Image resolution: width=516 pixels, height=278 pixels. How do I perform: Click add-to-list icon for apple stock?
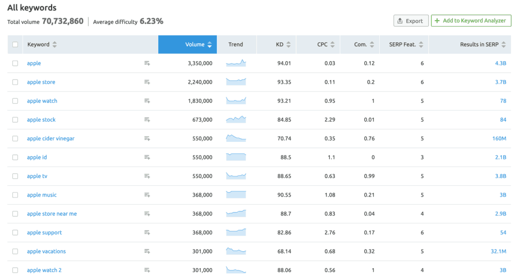click(x=147, y=120)
